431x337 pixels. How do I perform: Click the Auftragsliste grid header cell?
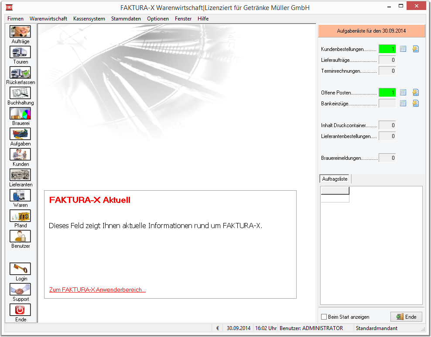click(335, 190)
